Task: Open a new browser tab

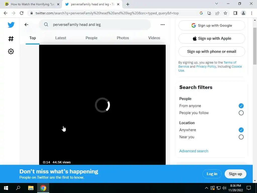Action: coord(128,5)
